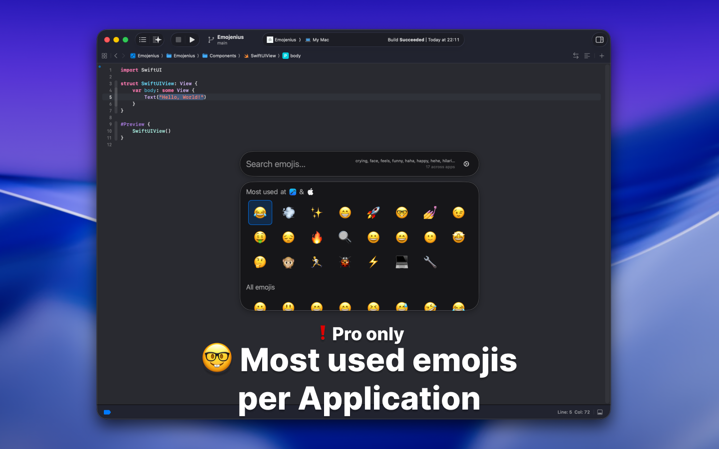Open the editor options lines icon
The height and width of the screenshot is (449, 719).
coord(587,56)
